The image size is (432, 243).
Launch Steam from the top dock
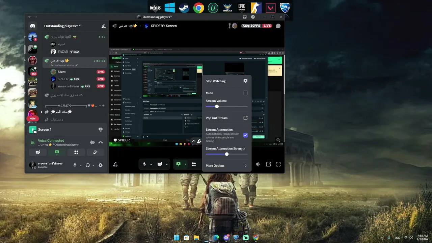184,8
